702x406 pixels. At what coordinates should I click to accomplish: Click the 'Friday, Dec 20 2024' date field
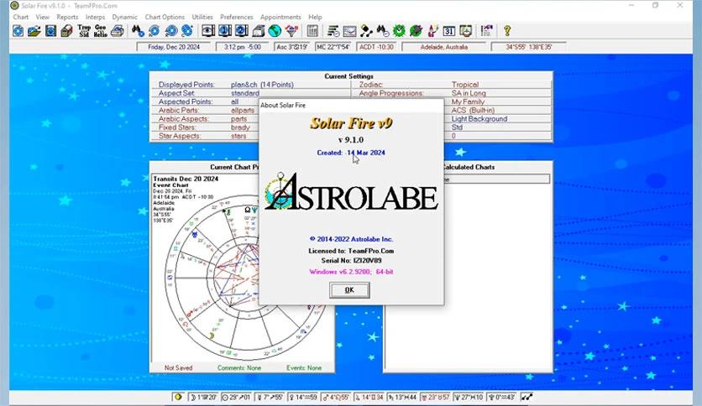[x=174, y=47]
